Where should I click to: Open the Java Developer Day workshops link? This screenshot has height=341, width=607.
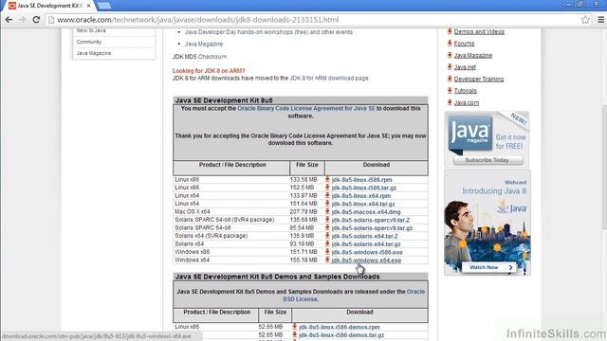(x=268, y=32)
